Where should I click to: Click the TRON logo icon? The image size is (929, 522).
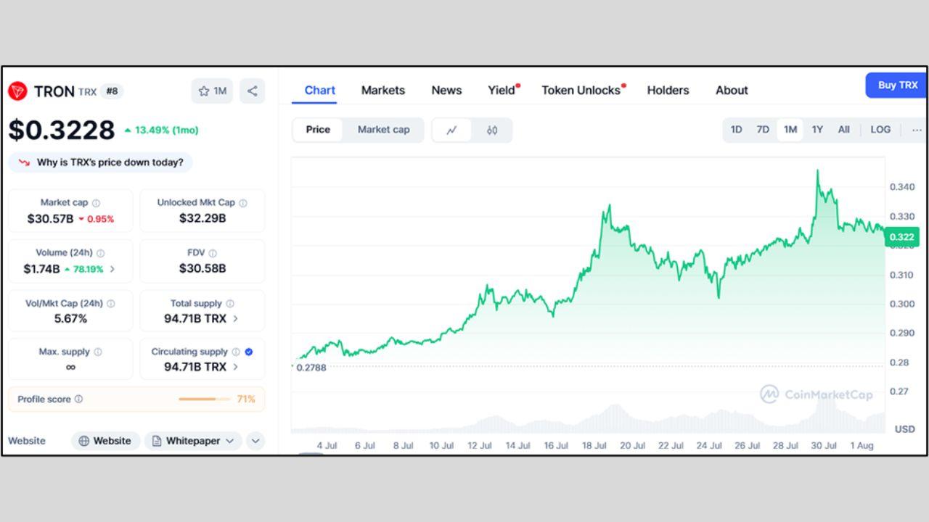(17, 91)
